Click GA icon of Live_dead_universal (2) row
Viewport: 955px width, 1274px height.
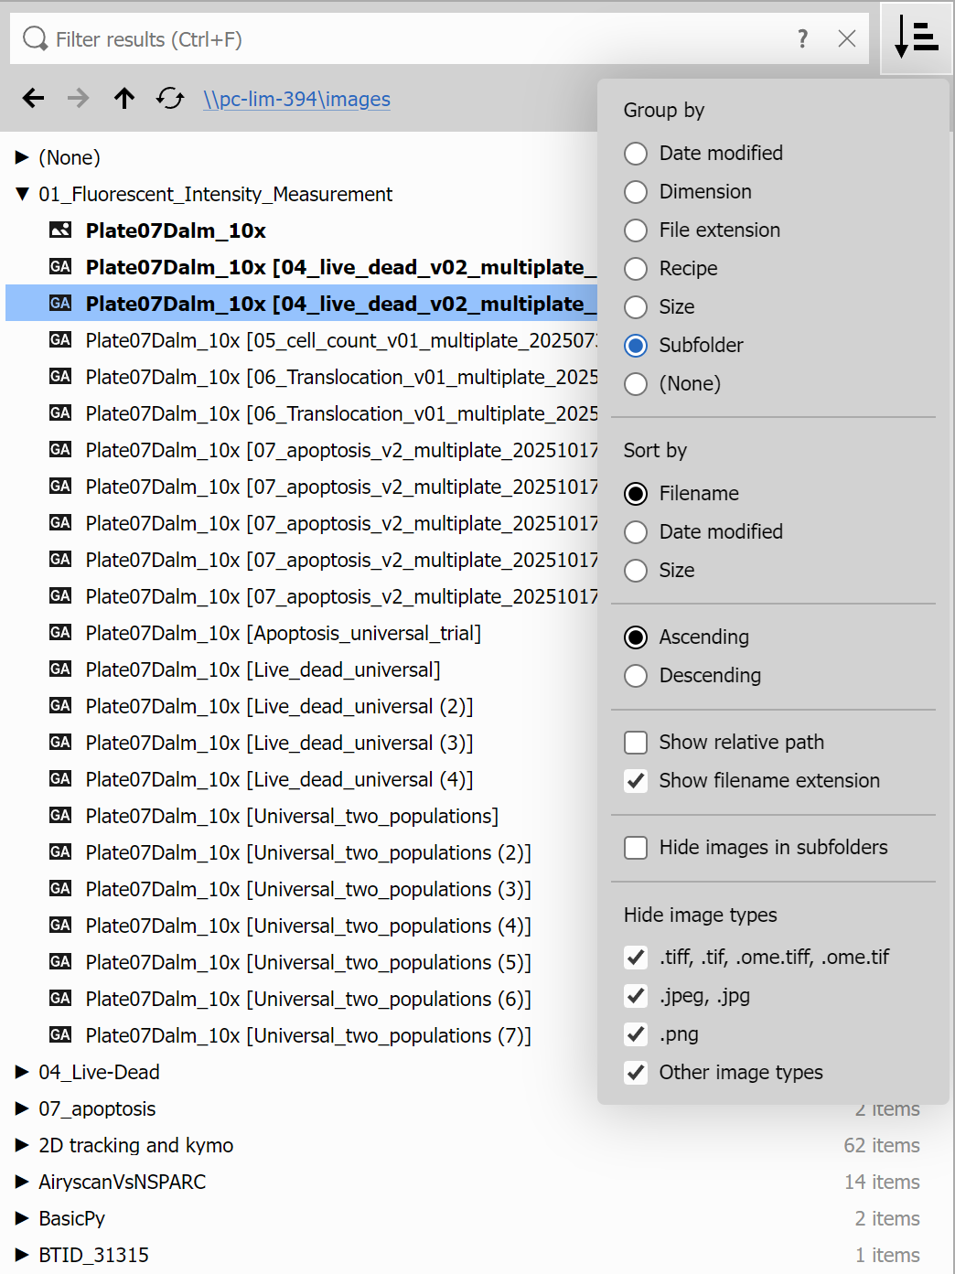click(x=60, y=706)
